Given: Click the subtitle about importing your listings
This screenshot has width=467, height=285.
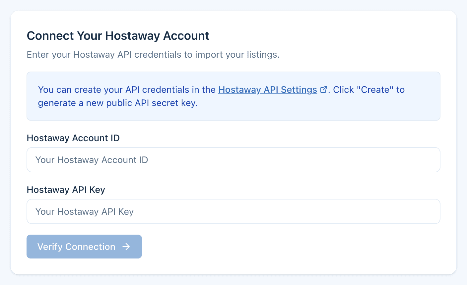Looking at the screenshot, I should 153,54.
